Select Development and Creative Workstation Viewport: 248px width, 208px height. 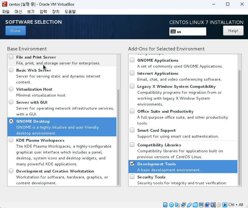coord(11,171)
